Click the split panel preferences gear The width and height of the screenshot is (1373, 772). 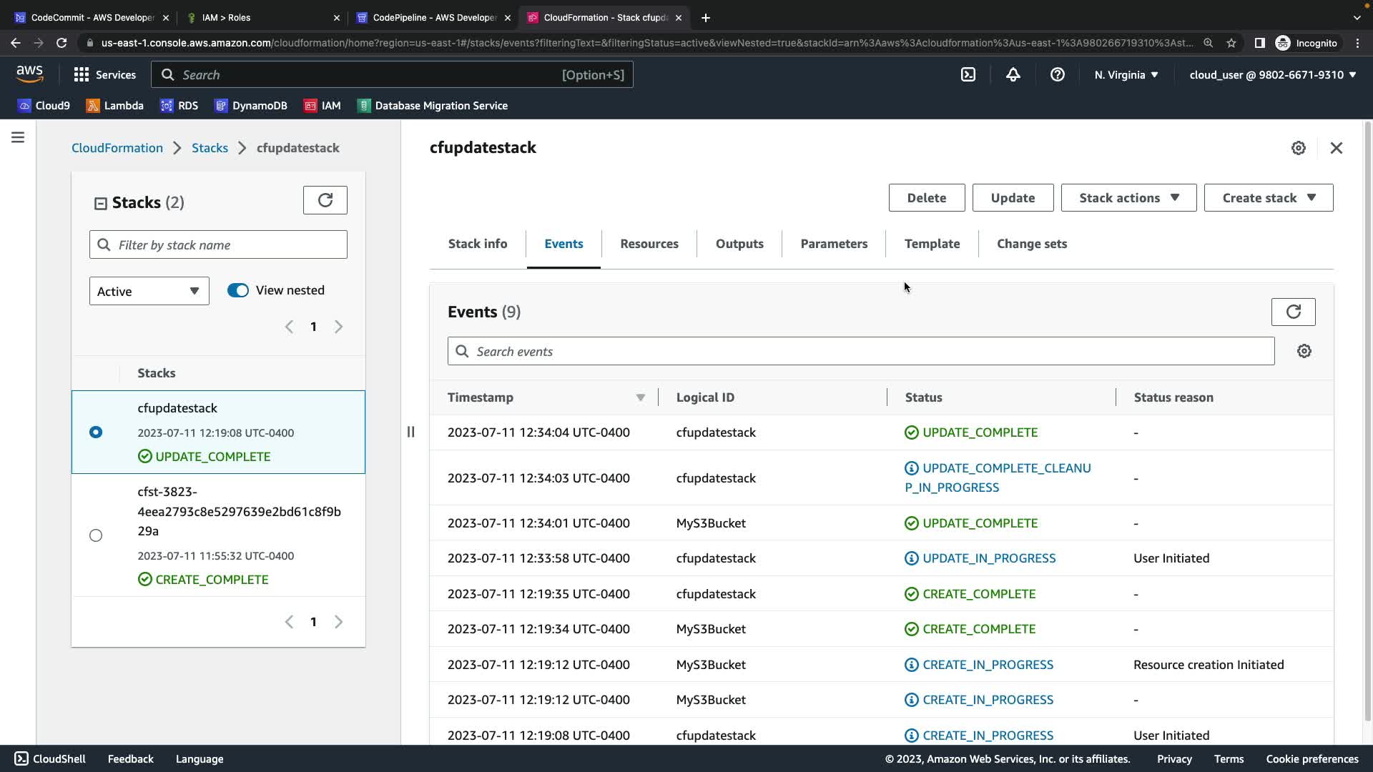[1299, 148]
